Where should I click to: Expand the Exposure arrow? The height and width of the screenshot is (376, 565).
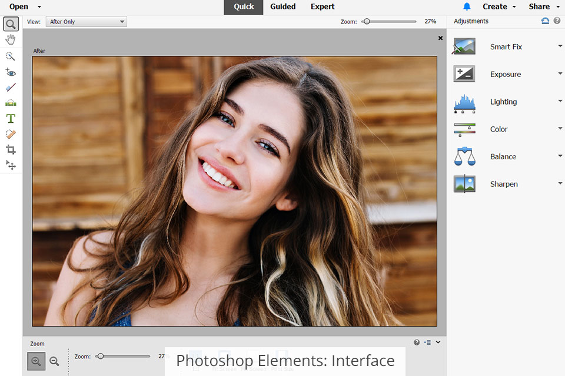tap(560, 73)
